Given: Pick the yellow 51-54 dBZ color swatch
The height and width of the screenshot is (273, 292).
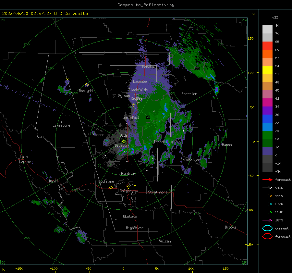Looking at the screenshot, I should tap(267, 70).
